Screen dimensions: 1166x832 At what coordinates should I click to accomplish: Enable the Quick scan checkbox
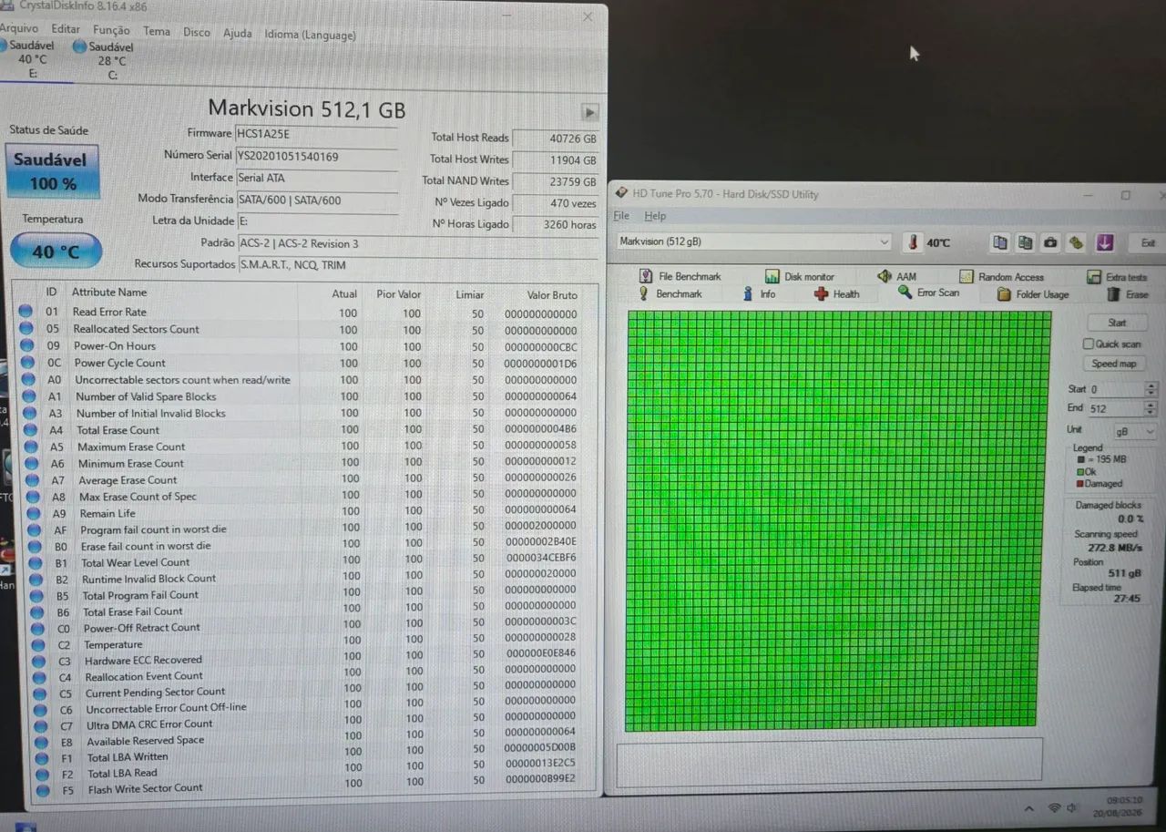(1088, 344)
